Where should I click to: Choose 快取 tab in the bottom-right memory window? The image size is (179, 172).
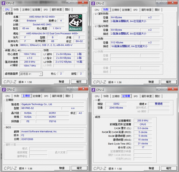(x=106, y=96)
